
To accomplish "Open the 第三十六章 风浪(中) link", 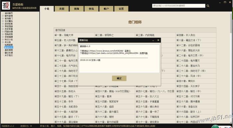I will 189,76.
